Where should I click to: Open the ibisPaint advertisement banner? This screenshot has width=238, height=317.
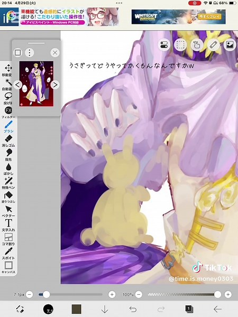[59, 17]
